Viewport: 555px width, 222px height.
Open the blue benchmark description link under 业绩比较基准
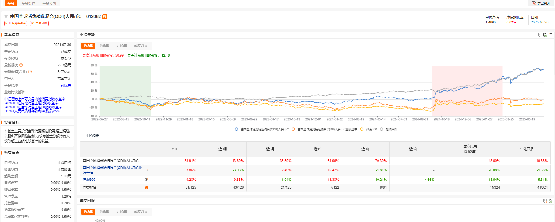35,105
